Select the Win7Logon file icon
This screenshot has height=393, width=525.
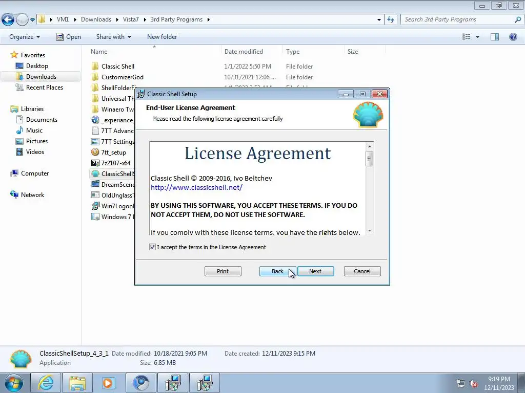tap(95, 206)
